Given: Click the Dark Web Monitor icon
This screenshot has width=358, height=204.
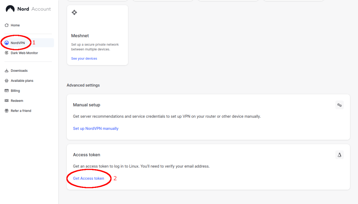Looking at the screenshot, I should click(x=6, y=52).
